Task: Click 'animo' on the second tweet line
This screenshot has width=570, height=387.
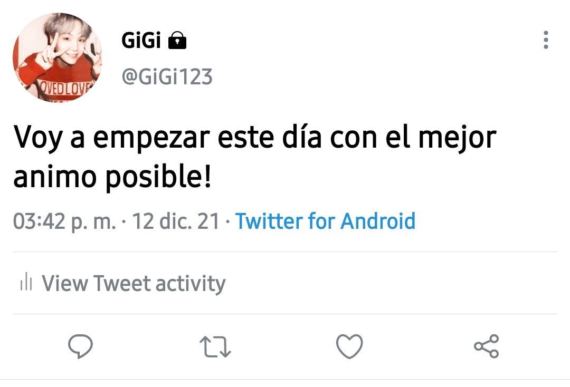Action: click(54, 177)
